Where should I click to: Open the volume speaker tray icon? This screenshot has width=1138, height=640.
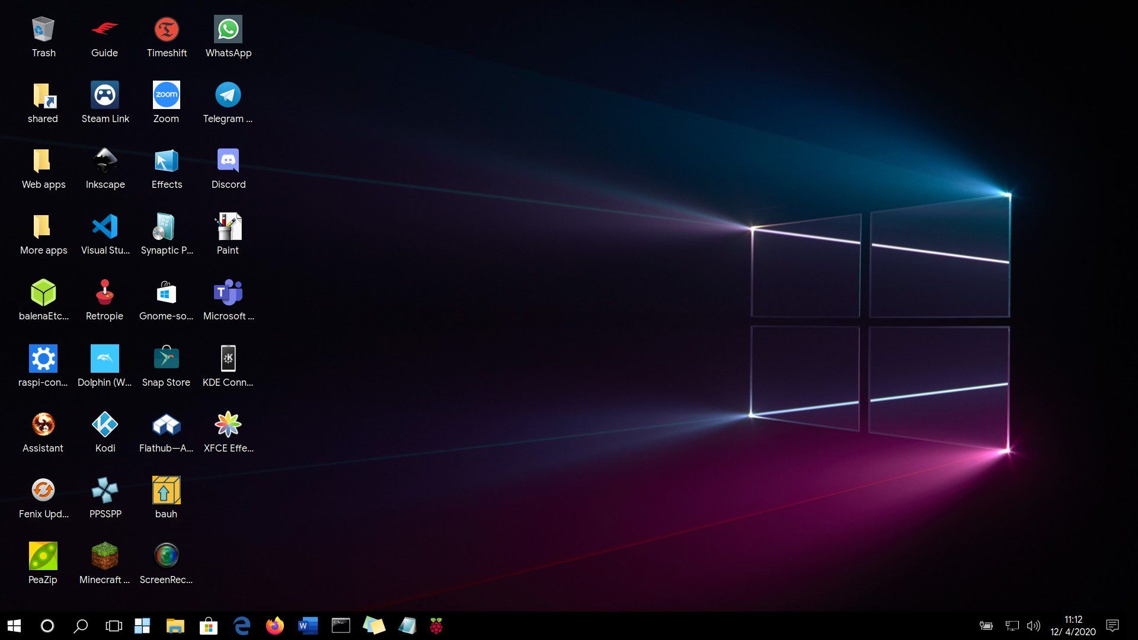tap(1034, 626)
